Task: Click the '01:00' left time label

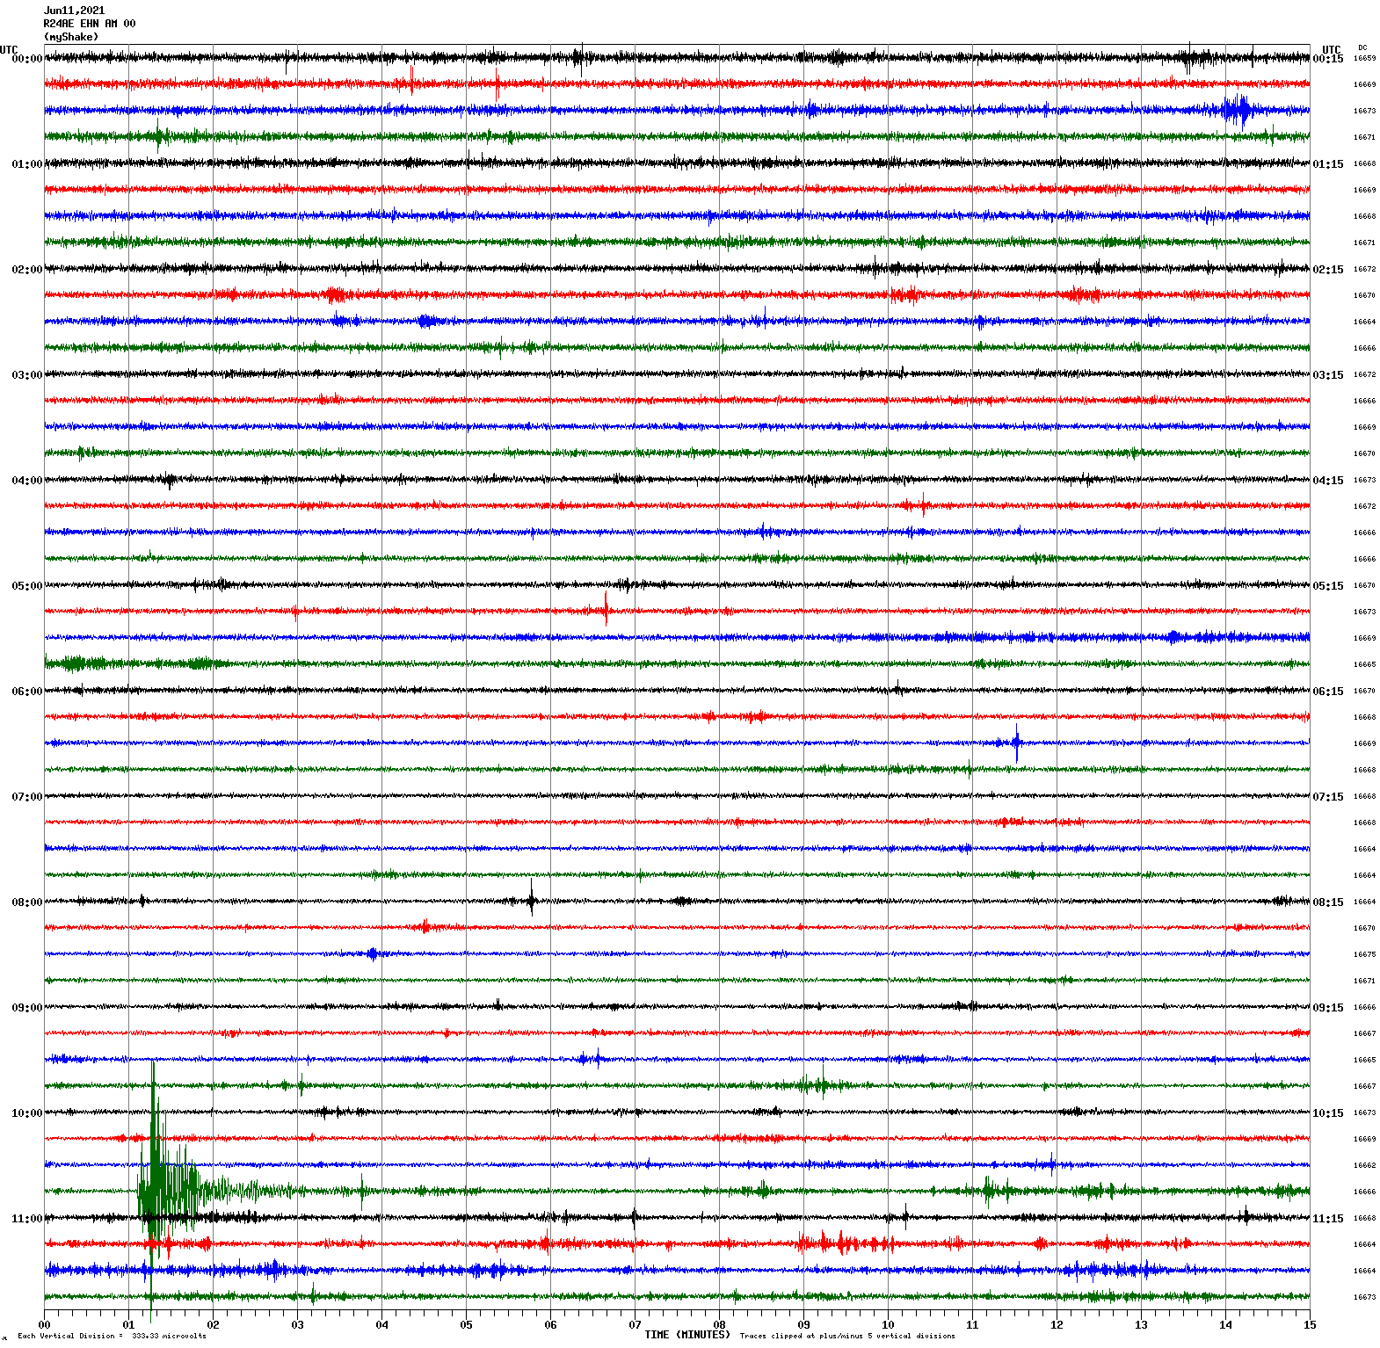Action: coord(27,164)
